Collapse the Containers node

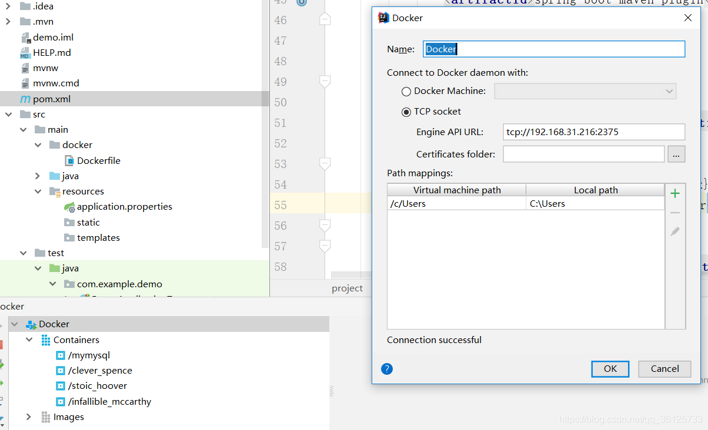pos(29,340)
